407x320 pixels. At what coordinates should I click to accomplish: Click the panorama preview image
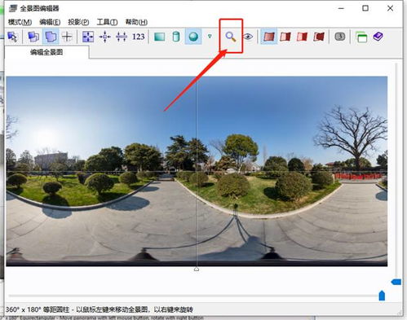coord(197,171)
